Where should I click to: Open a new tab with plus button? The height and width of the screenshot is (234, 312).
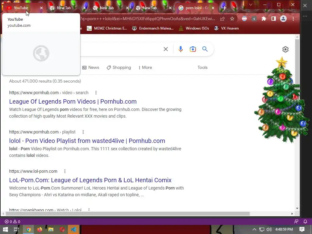(x=225, y=8)
